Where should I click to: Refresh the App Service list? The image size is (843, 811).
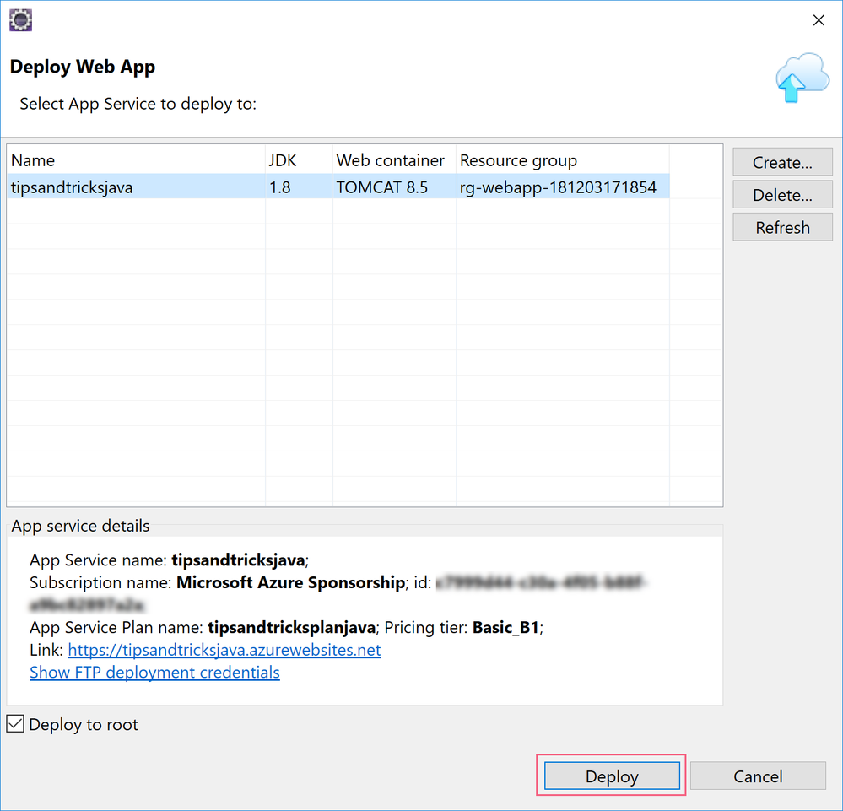pyautogui.click(x=782, y=228)
